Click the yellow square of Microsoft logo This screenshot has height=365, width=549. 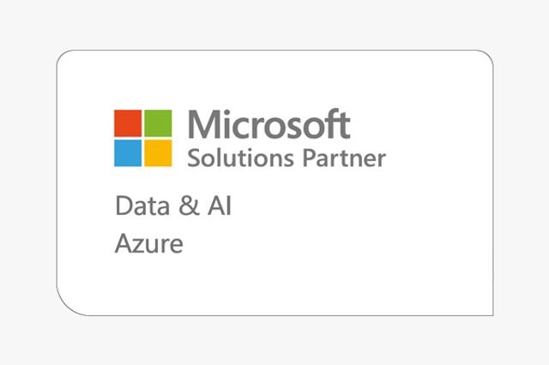click(158, 153)
